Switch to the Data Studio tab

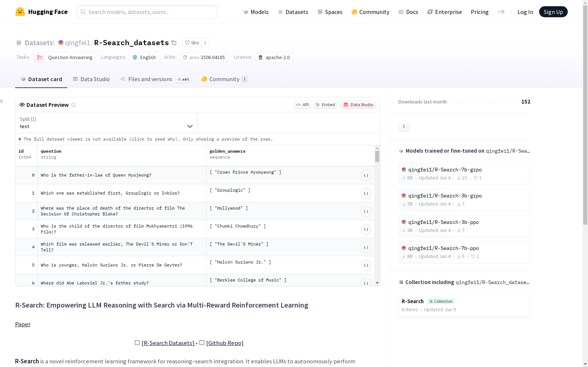pos(92,79)
